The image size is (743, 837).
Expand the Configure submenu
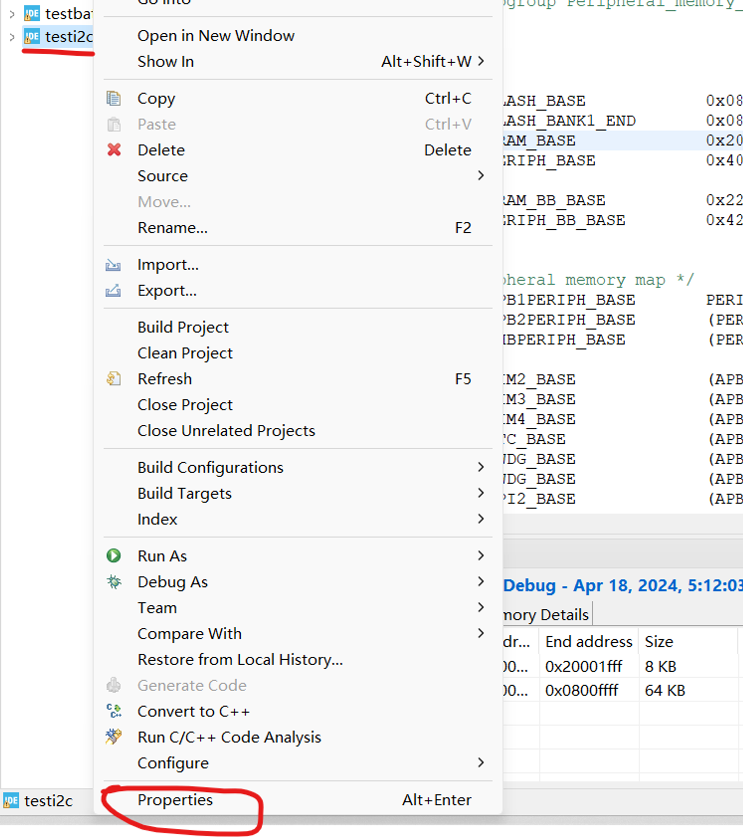tap(173, 763)
